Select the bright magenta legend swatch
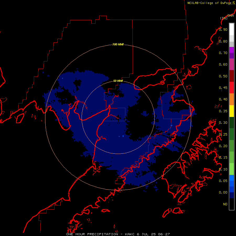This screenshot has height=236, width=236. (x=232, y=50)
